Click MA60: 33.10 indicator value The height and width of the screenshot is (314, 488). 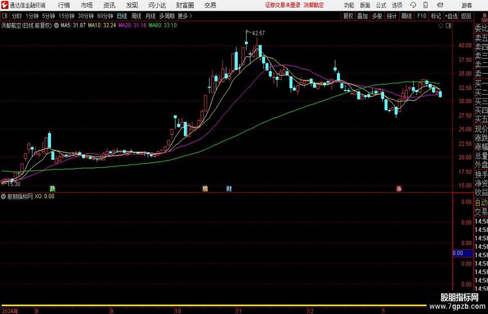pyautogui.click(x=163, y=25)
